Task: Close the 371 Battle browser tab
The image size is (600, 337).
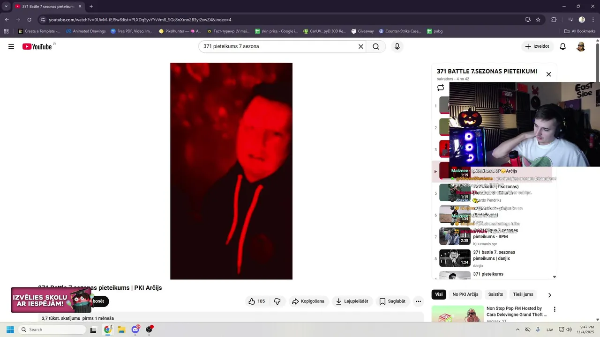Action: [80, 7]
